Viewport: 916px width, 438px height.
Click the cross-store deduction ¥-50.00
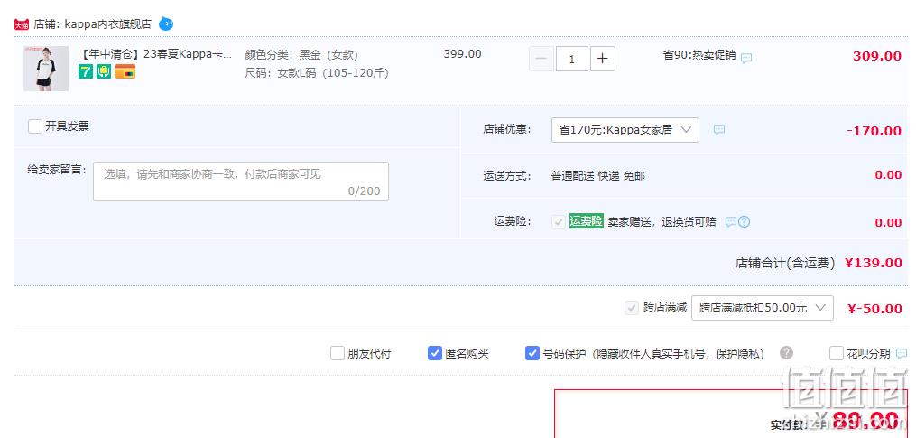[874, 309]
